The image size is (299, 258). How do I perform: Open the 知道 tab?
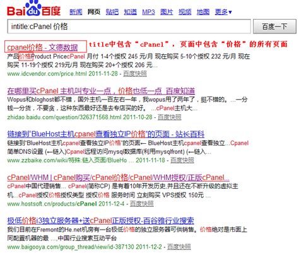coord(130,12)
